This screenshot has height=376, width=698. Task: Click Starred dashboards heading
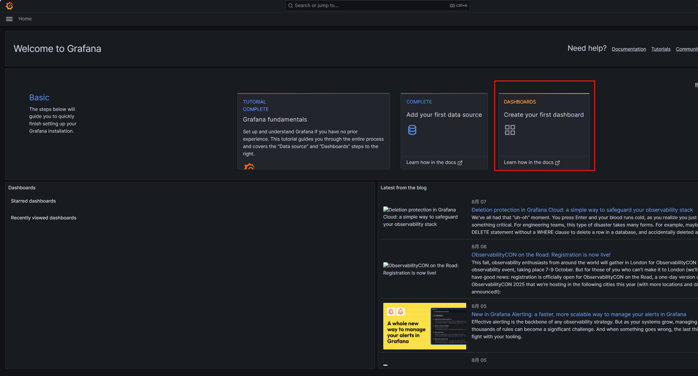click(x=33, y=201)
